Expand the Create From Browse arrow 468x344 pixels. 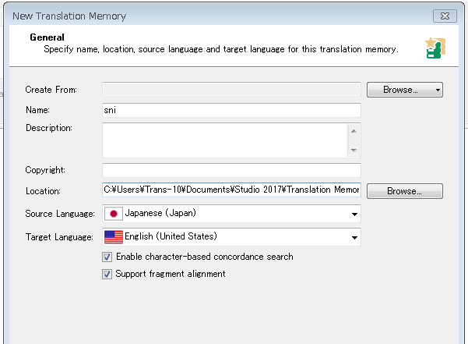(438, 90)
